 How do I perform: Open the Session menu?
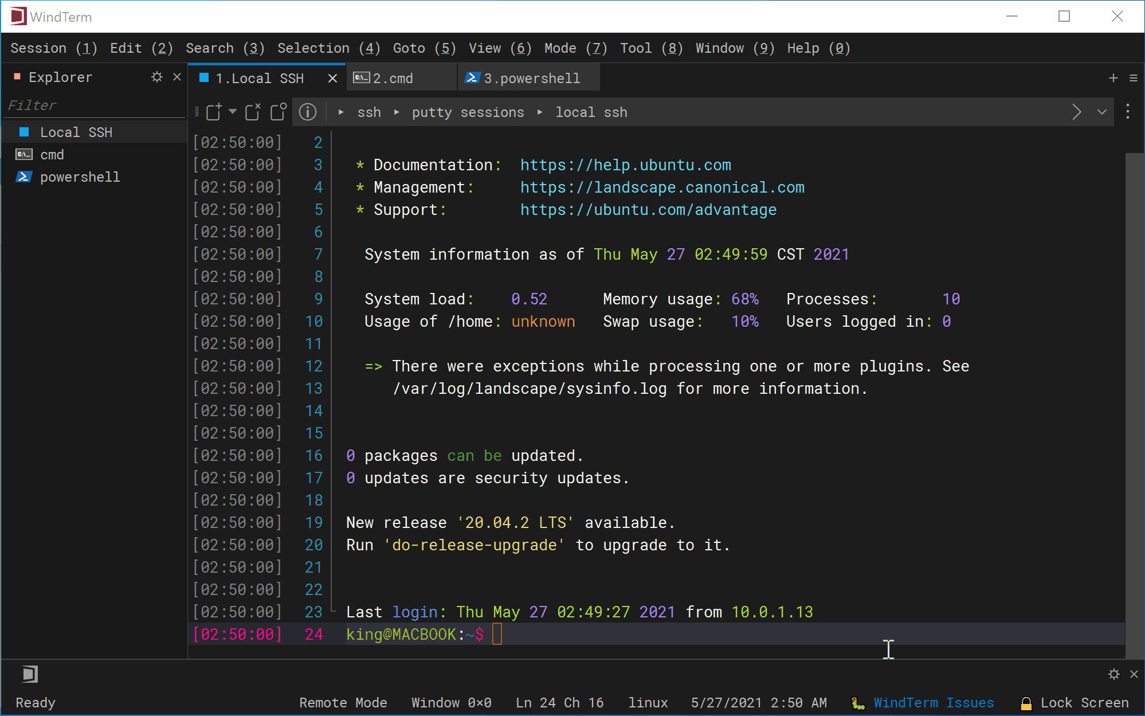(54, 48)
